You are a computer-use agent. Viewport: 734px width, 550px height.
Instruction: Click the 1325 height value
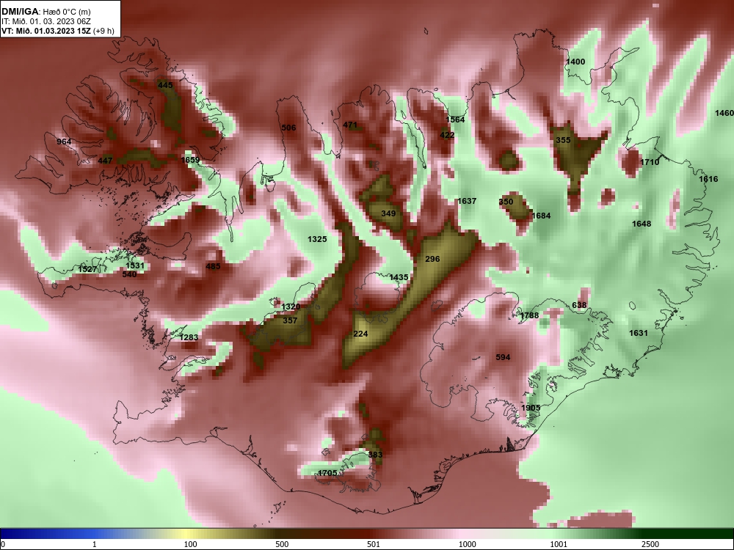click(x=317, y=239)
